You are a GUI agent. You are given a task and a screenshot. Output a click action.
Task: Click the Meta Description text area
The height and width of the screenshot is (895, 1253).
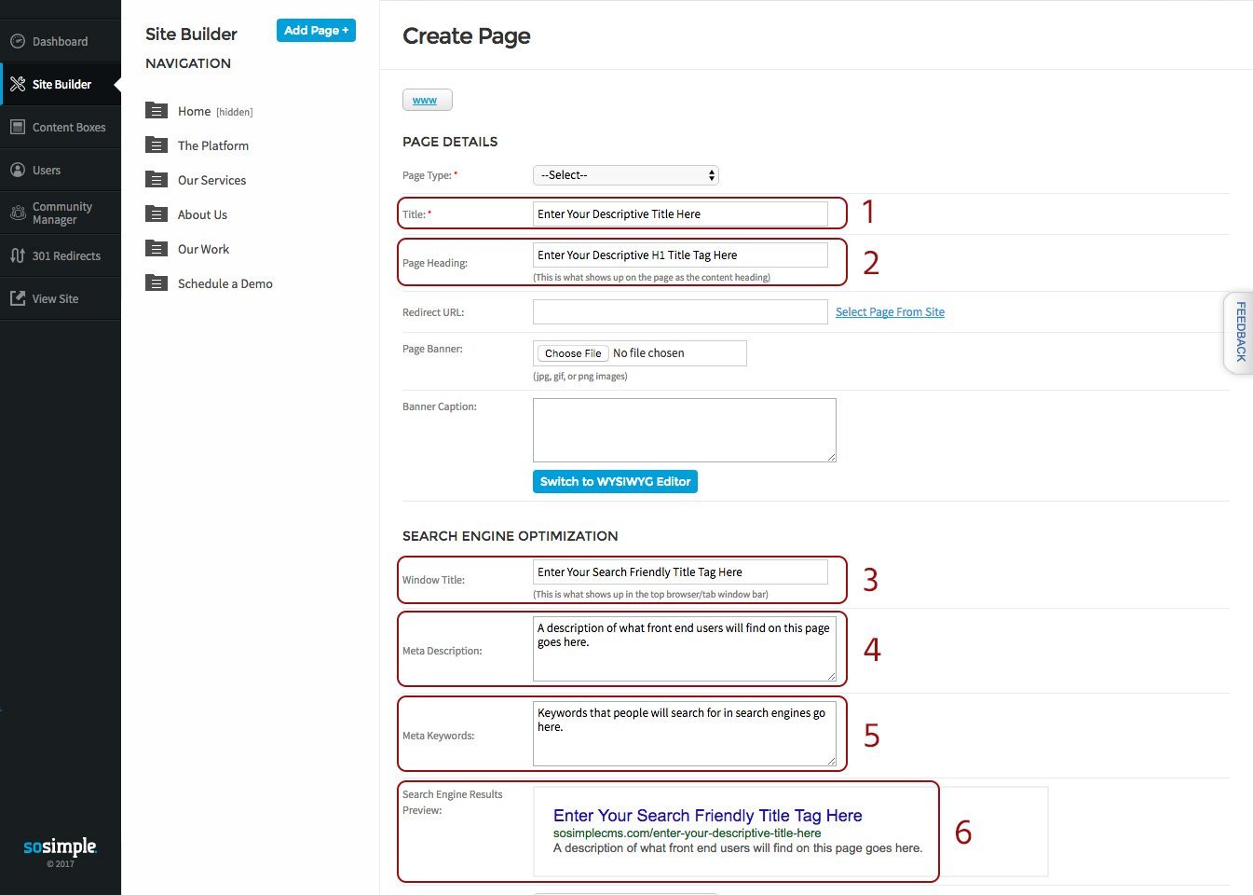point(685,649)
